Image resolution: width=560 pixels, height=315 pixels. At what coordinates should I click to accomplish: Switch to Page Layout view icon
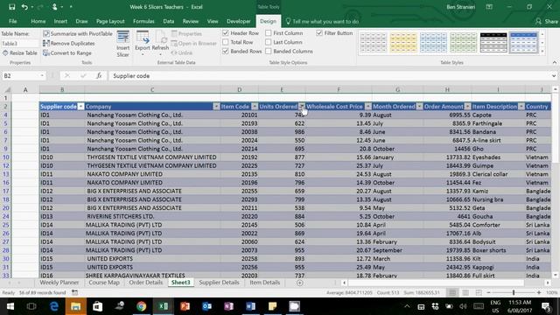(x=465, y=292)
